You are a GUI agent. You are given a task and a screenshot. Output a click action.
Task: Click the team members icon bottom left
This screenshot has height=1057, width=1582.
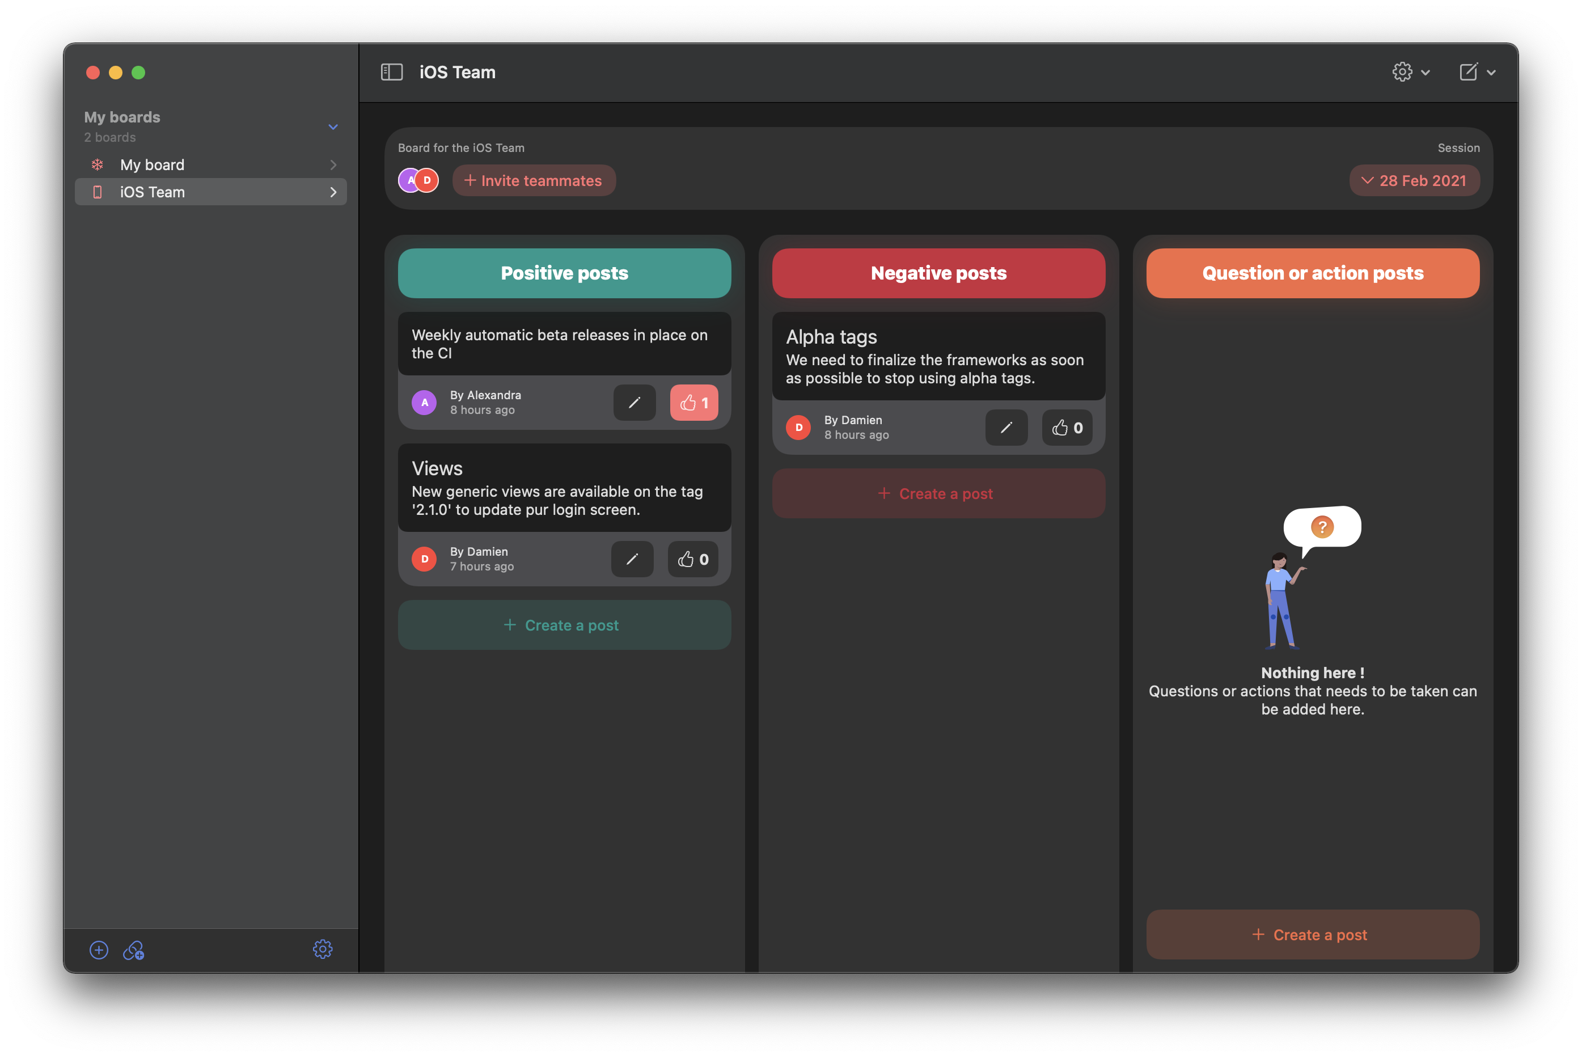133,950
